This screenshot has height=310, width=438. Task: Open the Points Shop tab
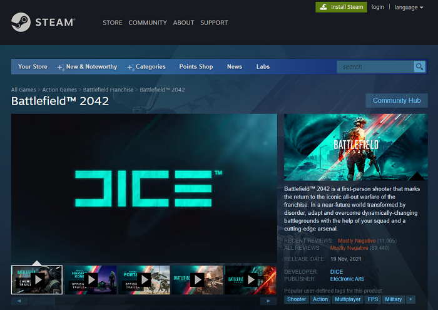pyautogui.click(x=196, y=67)
